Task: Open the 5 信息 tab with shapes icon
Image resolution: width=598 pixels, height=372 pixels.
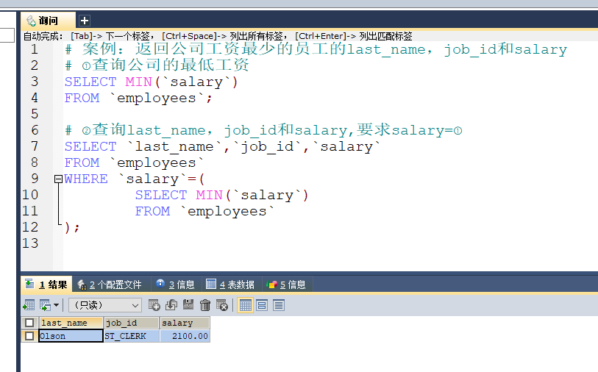Action: click(x=286, y=285)
